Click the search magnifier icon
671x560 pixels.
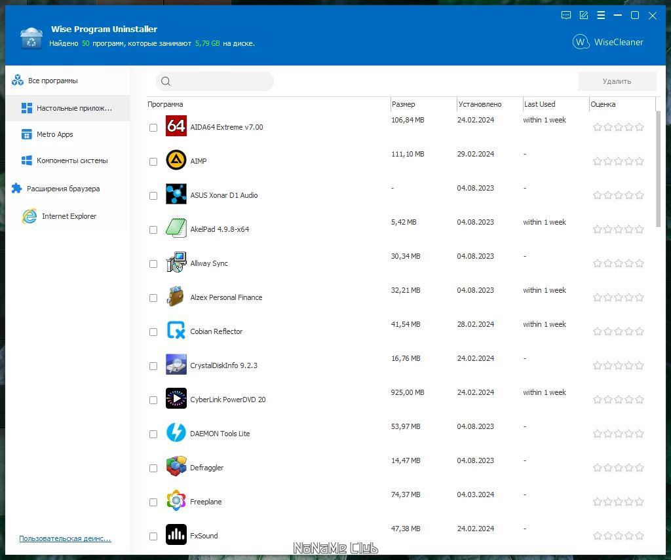coord(166,81)
